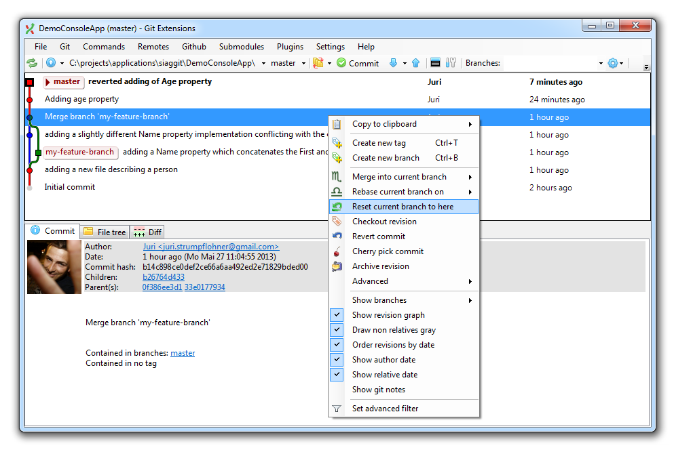Screen dimensions: 674x454
Task: Click the blue pull arrow icon
Action: pos(393,63)
